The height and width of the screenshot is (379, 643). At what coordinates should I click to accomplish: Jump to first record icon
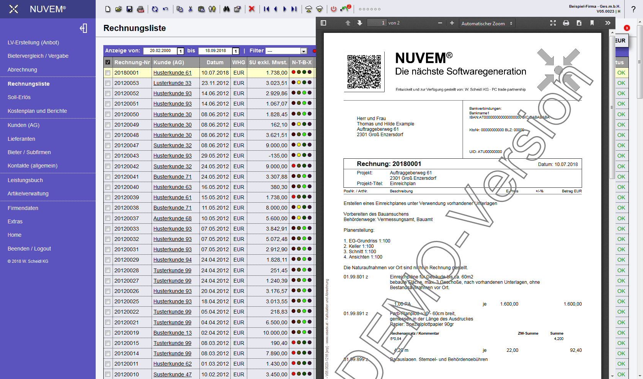tap(266, 9)
